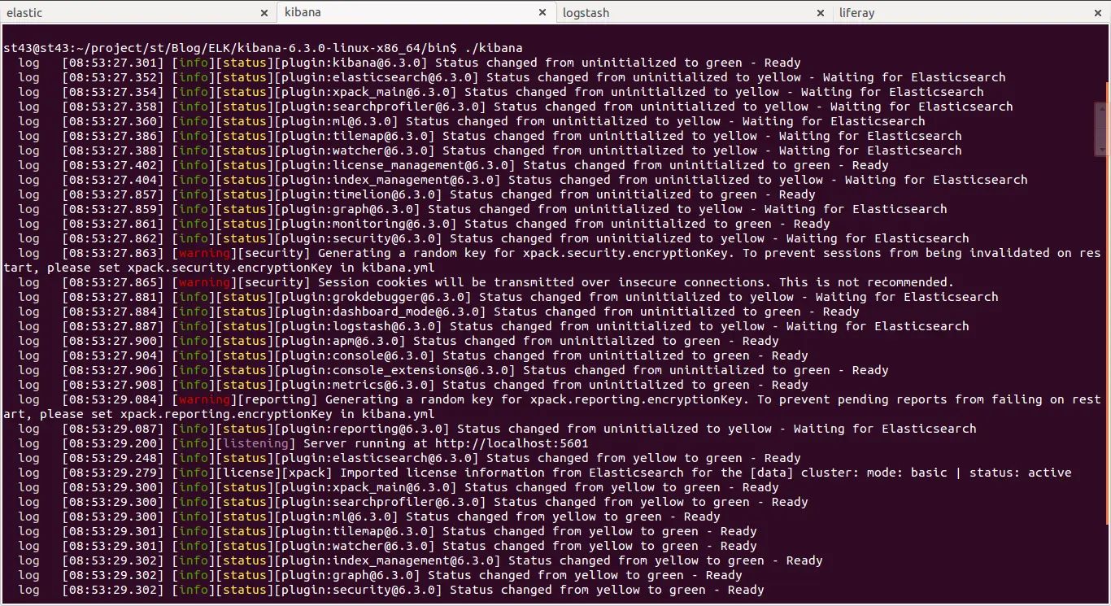Click red 'warning' tag at 08:53:27.863
Screen dimensions: 1111x606
point(204,253)
